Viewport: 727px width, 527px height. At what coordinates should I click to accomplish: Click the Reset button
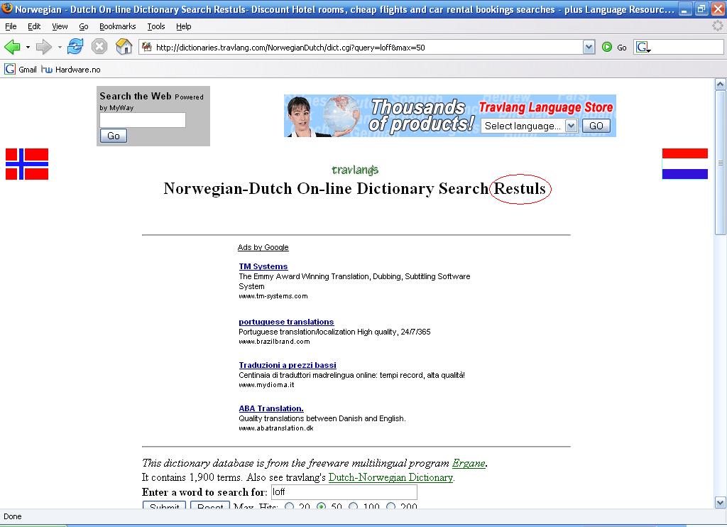210,506
